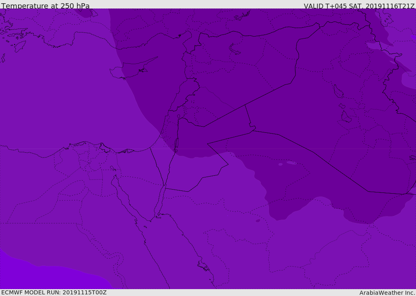This screenshot has height=296, width=416.
Task: Click the 'Temperature at 250 hPa' title
Action: [45, 6]
